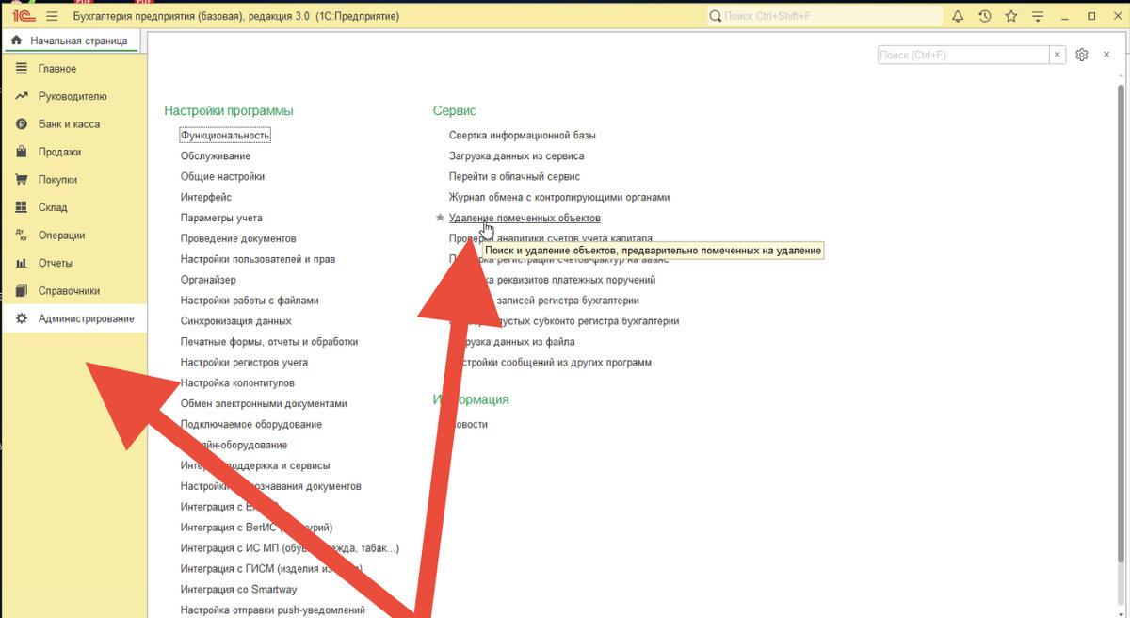Open Интеграция с ИС МП link

290,548
